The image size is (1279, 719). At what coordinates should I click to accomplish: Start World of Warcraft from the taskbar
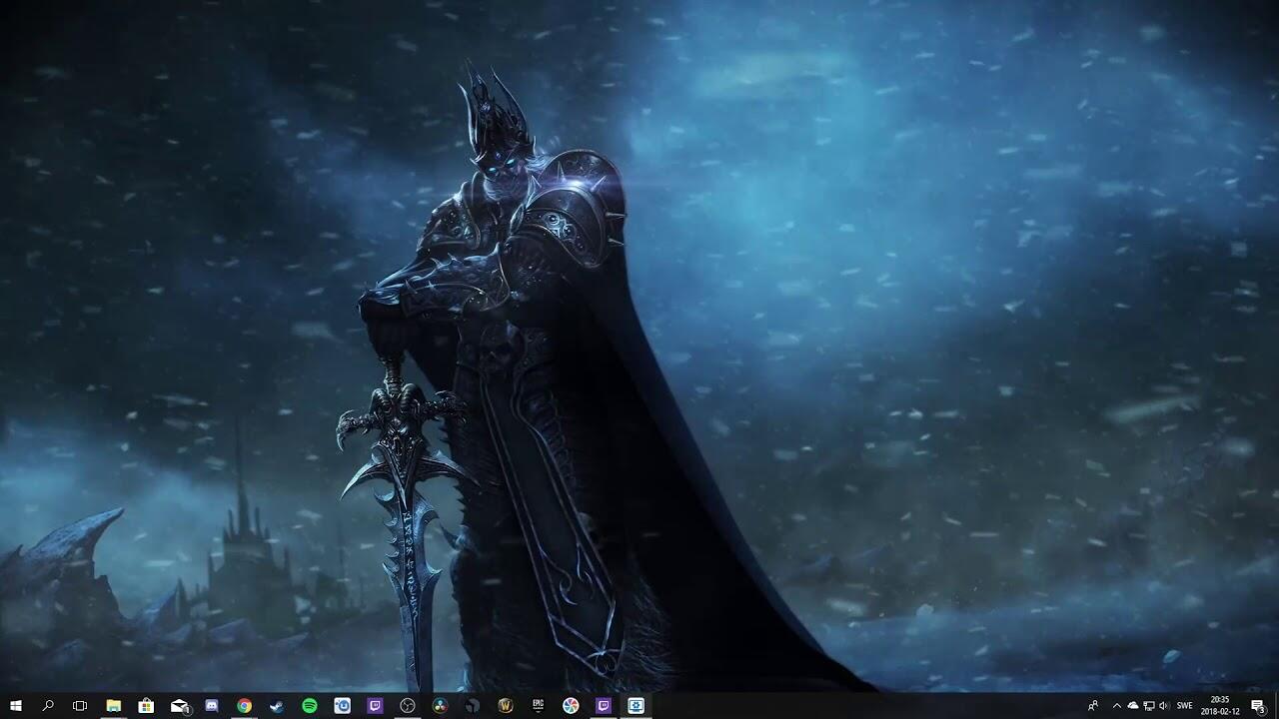coord(506,706)
